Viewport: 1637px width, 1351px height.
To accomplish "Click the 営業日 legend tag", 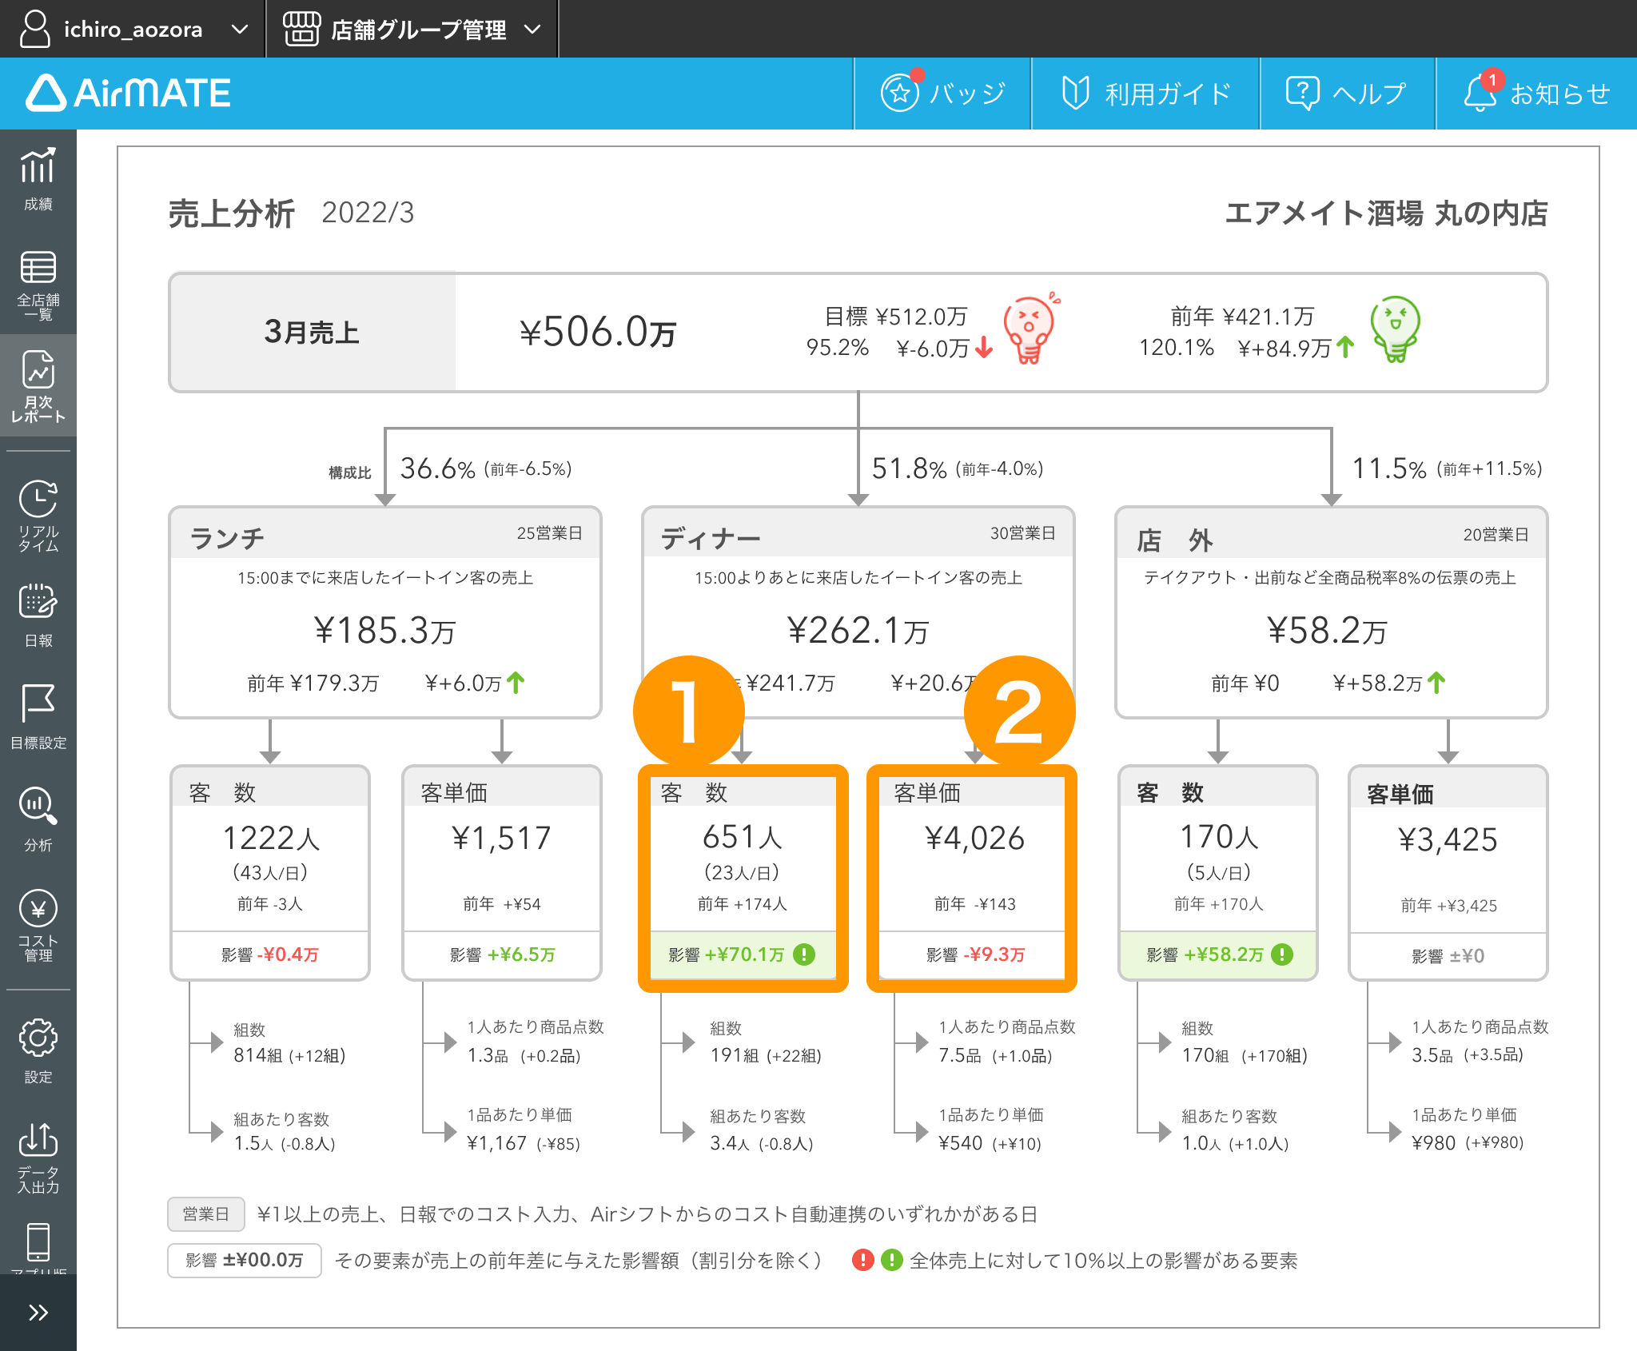I will (206, 1214).
